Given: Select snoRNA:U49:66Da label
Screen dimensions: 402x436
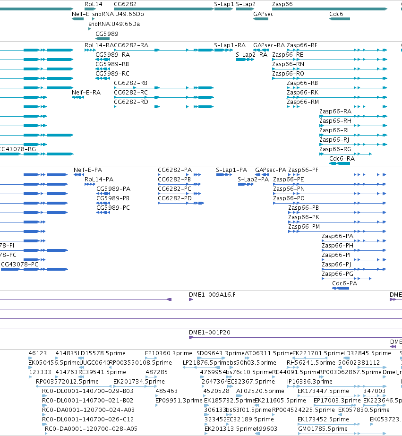Looking at the screenshot, I should click(x=114, y=24).
